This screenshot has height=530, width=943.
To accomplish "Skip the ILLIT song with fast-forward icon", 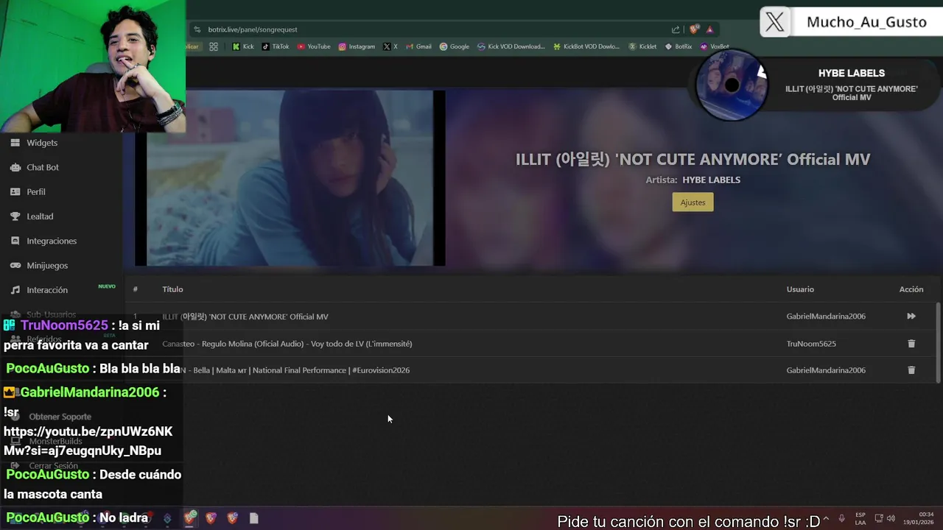I will pos(911,317).
